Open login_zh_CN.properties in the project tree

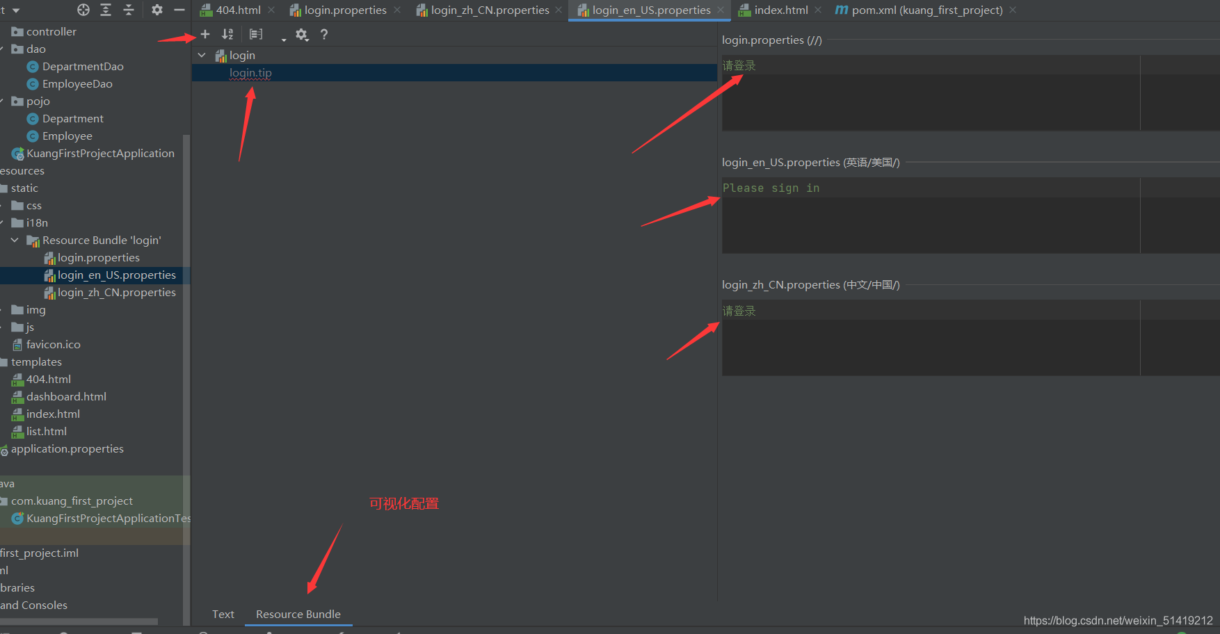coord(117,292)
